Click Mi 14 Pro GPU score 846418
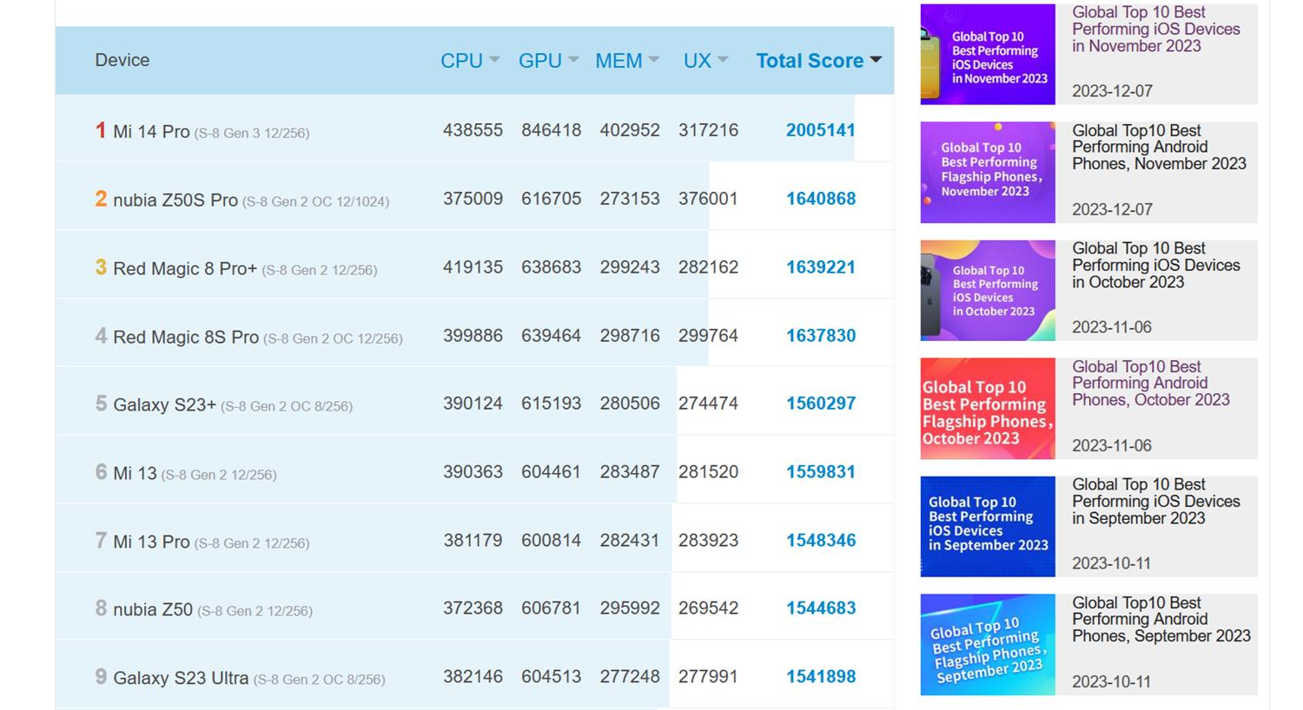1303x710 pixels. [x=551, y=130]
